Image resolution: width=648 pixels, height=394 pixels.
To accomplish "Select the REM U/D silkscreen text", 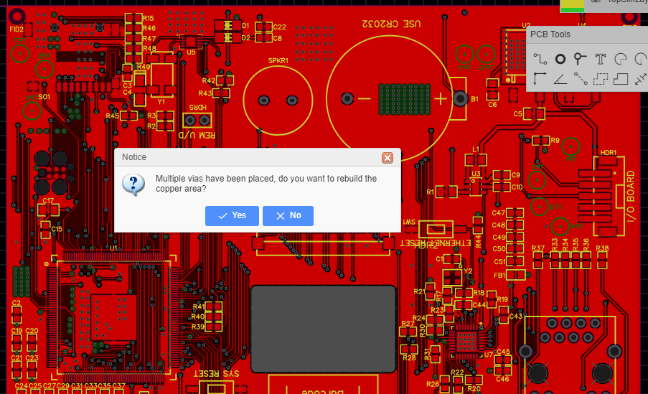I will pyautogui.click(x=197, y=136).
